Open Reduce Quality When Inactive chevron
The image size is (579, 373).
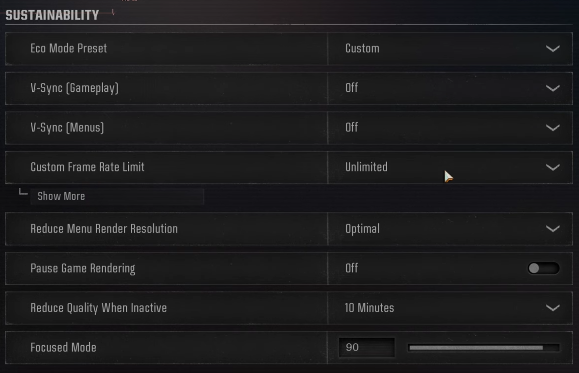coord(553,308)
